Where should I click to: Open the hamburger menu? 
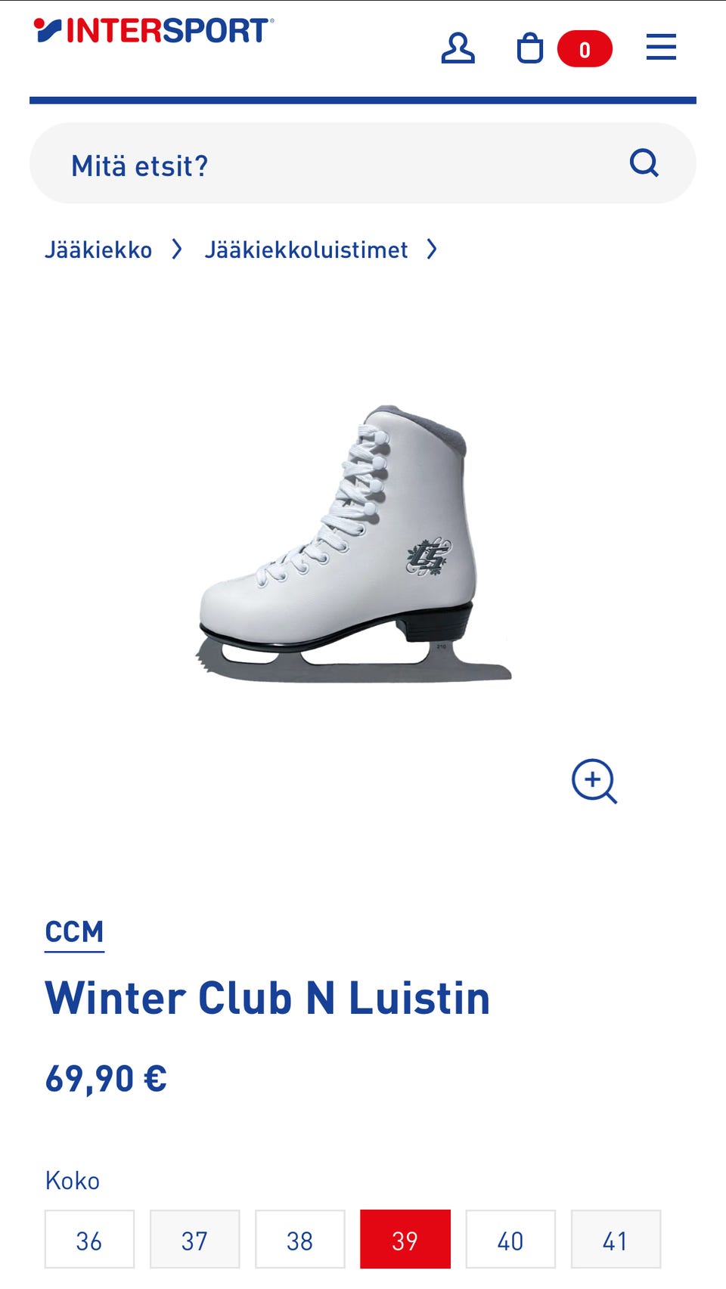pyautogui.click(x=661, y=47)
